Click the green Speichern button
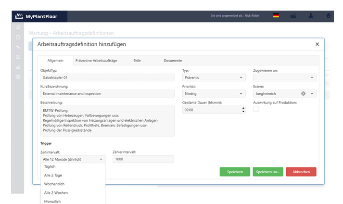This screenshot has height=204, width=343. pos(235,172)
